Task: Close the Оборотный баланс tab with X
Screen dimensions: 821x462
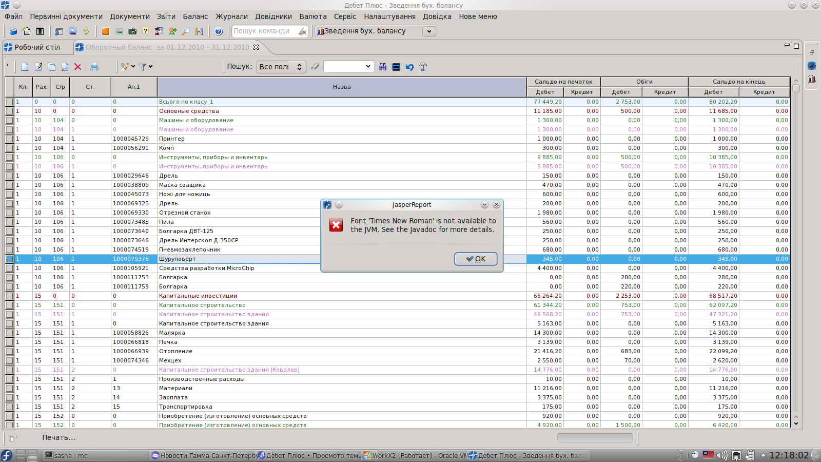Action: (x=256, y=47)
